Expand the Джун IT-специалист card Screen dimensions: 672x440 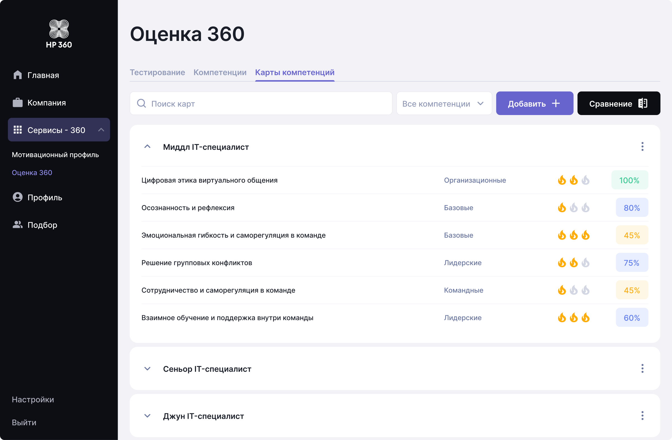coord(147,415)
